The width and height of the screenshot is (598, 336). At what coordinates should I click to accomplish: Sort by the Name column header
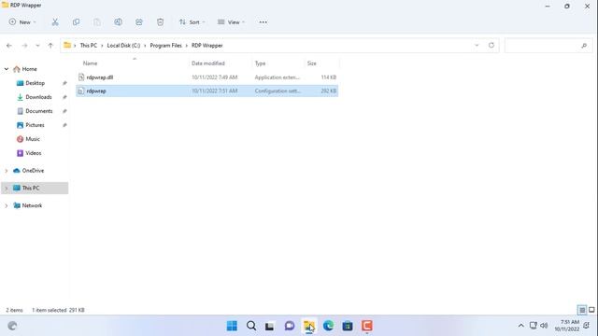[x=90, y=63]
